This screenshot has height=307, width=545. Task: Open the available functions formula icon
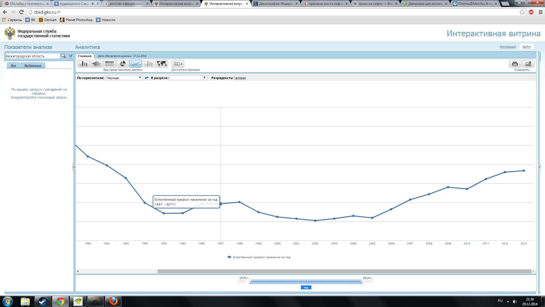pos(178,64)
